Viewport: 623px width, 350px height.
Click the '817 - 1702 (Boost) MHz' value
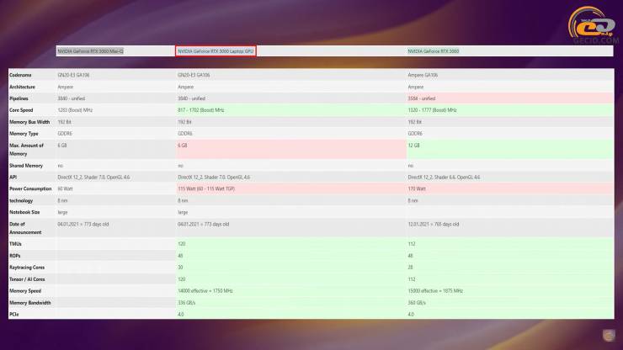tap(200, 110)
